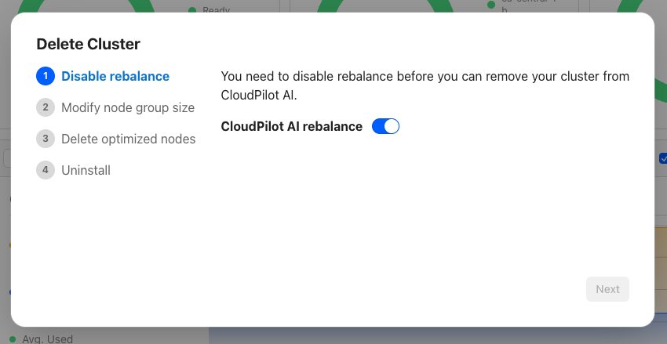Select the Disable rebalance step
The width and height of the screenshot is (667, 344).
pos(115,76)
